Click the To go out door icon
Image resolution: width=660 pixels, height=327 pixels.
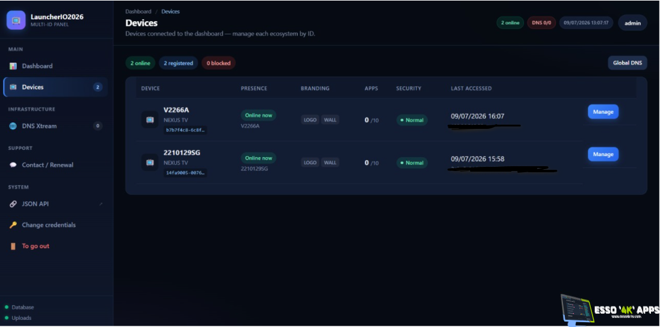tap(13, 246)
